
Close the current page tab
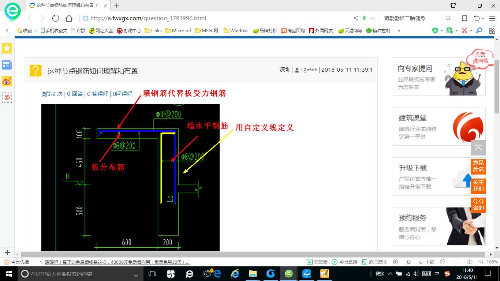[x=105, y=5]
